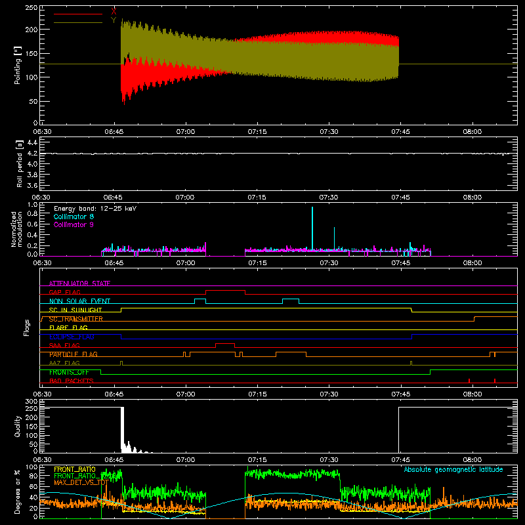The height and width of the screenshot is (525, 525).
Task: Click the first raised NON_SOLAR_EVENT step
Action: pyautogui.click(x=200, y=299)
